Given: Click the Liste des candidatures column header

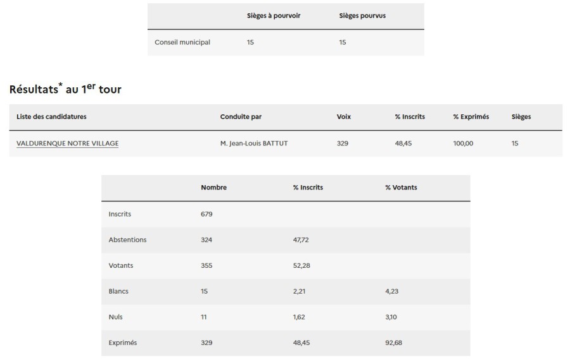Looking at the screenshot, I should (x=51, y=117).
